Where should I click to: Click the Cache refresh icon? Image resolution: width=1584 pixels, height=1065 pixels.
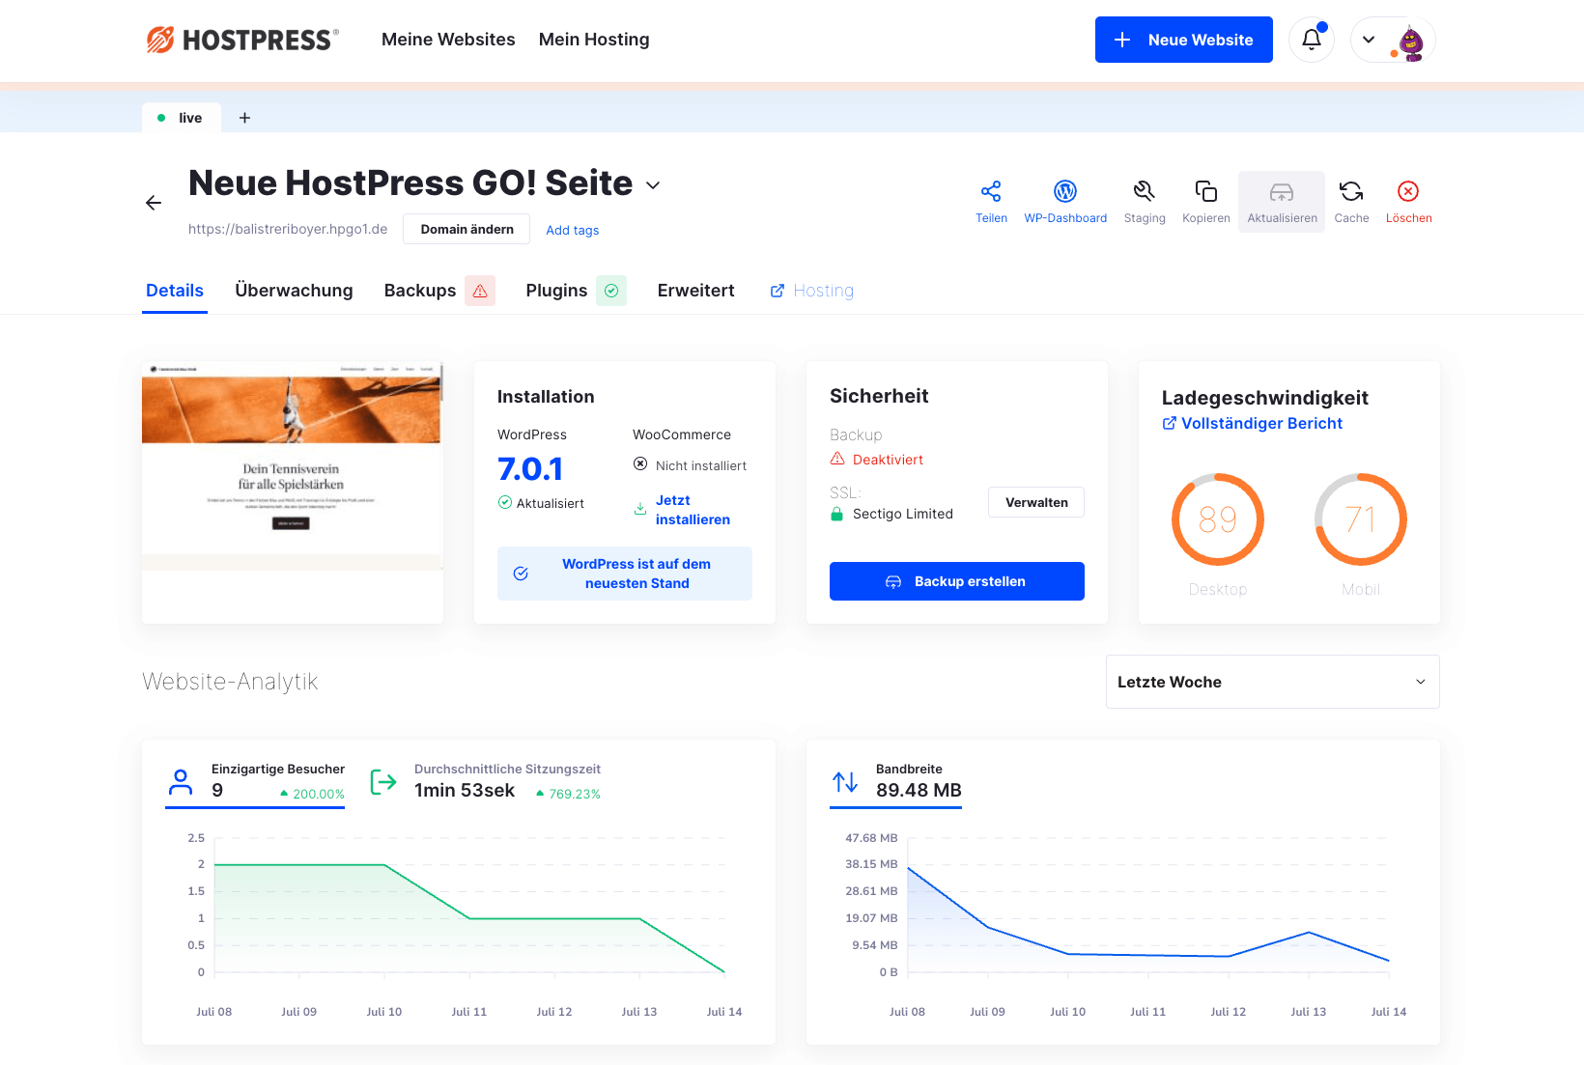1351,191
